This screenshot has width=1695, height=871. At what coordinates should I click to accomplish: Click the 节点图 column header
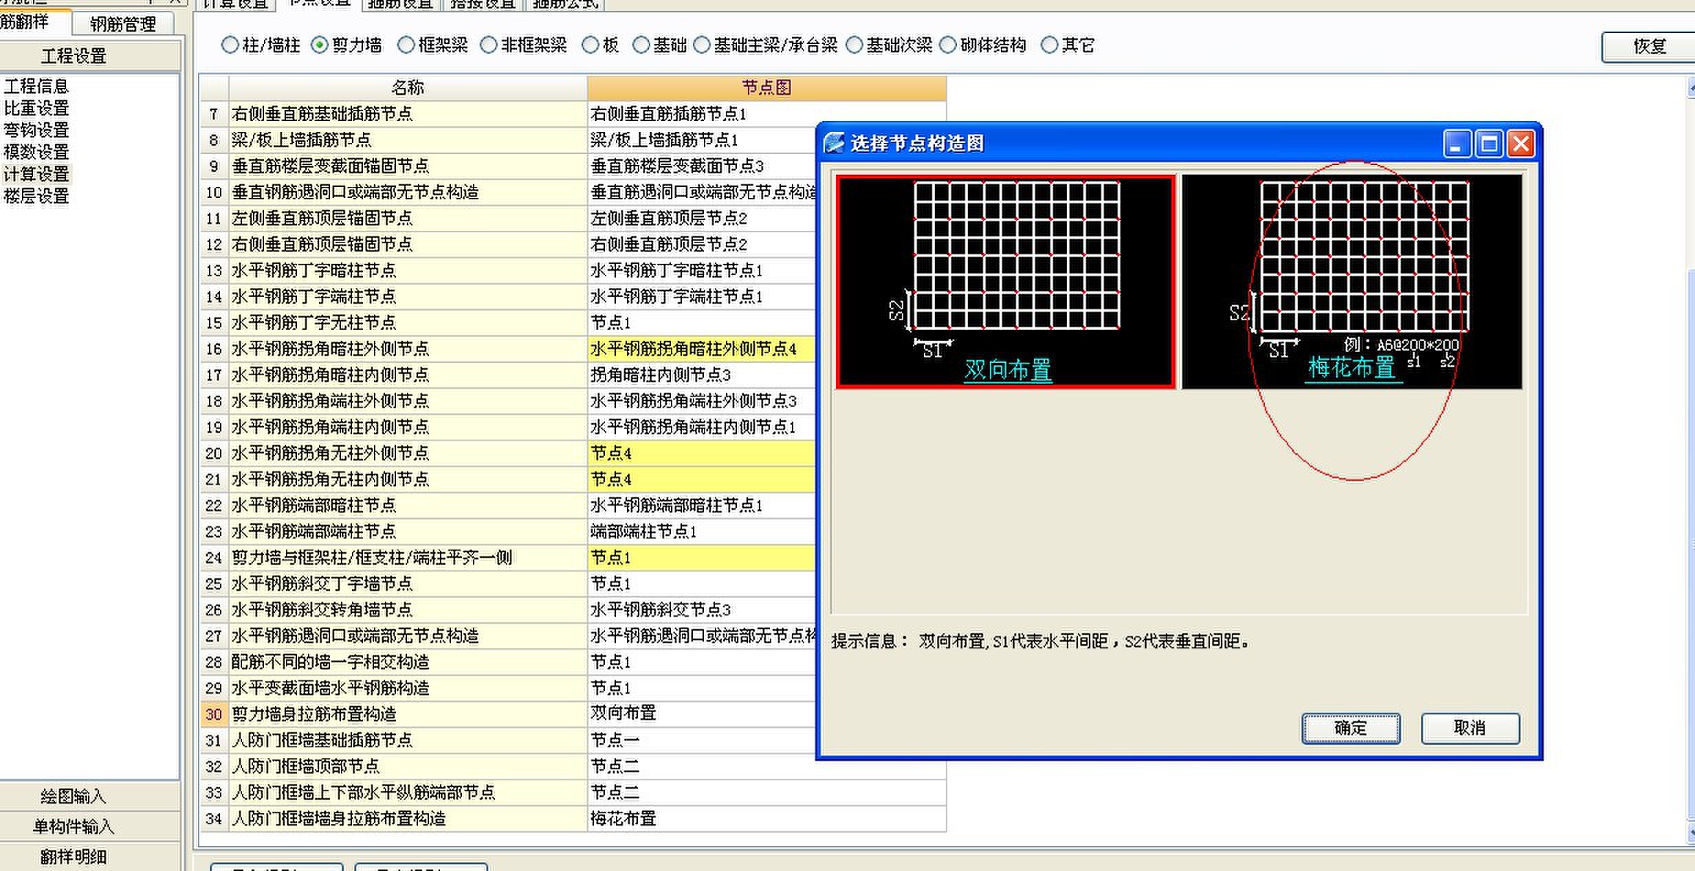[x=766, y=88]
